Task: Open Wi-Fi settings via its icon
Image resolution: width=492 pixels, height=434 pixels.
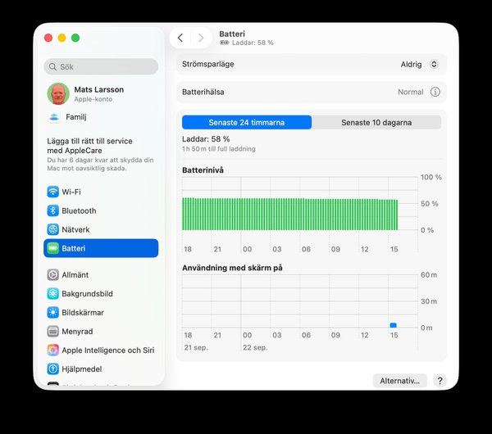Action: [52, 192]
